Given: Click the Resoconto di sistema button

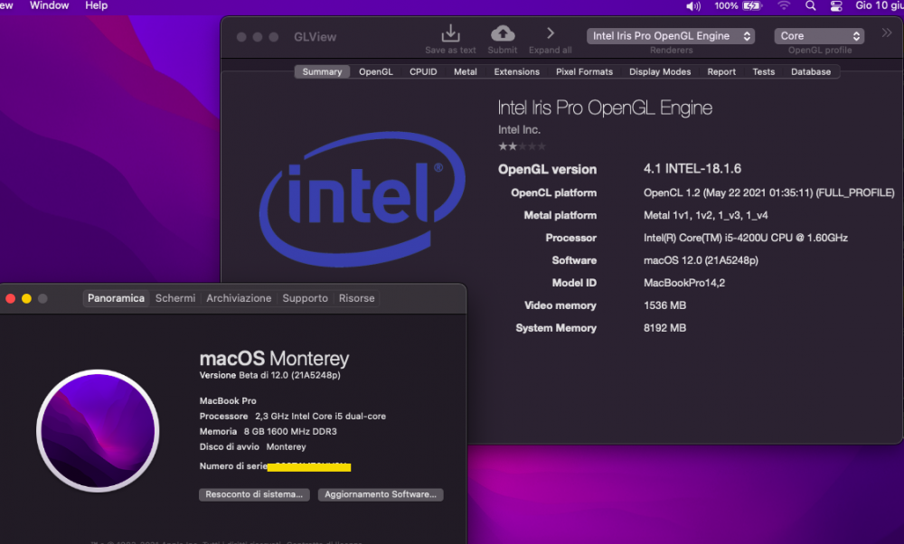Looking at the screenshot, I should (x=254, y=494).
